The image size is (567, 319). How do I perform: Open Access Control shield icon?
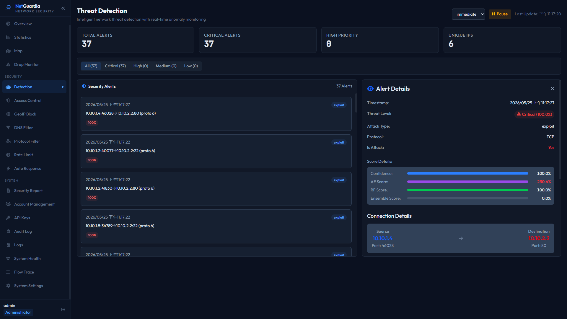(8, 100)
